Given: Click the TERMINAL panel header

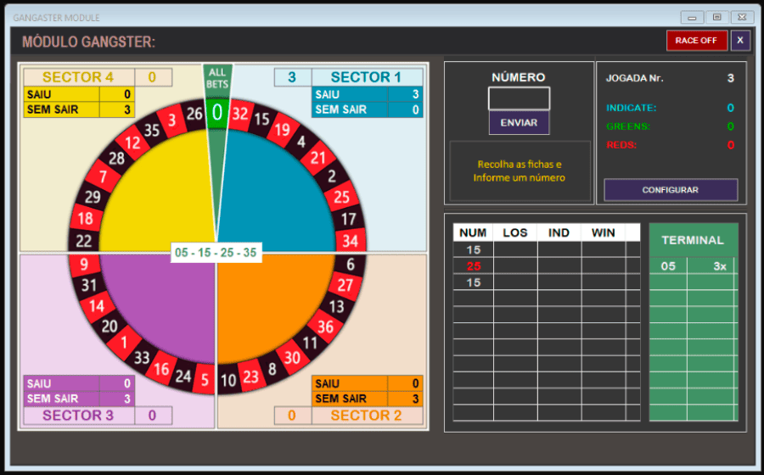Looking at the screenshot, I should click(693, 240).
